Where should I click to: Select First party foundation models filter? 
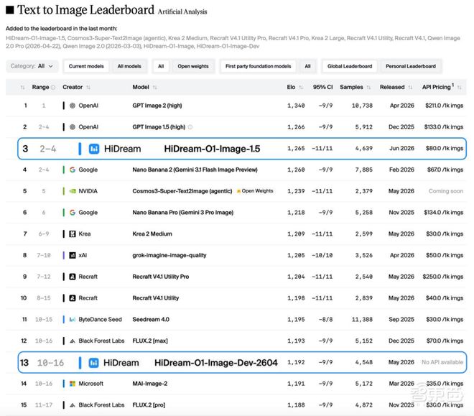pos(258,66)
